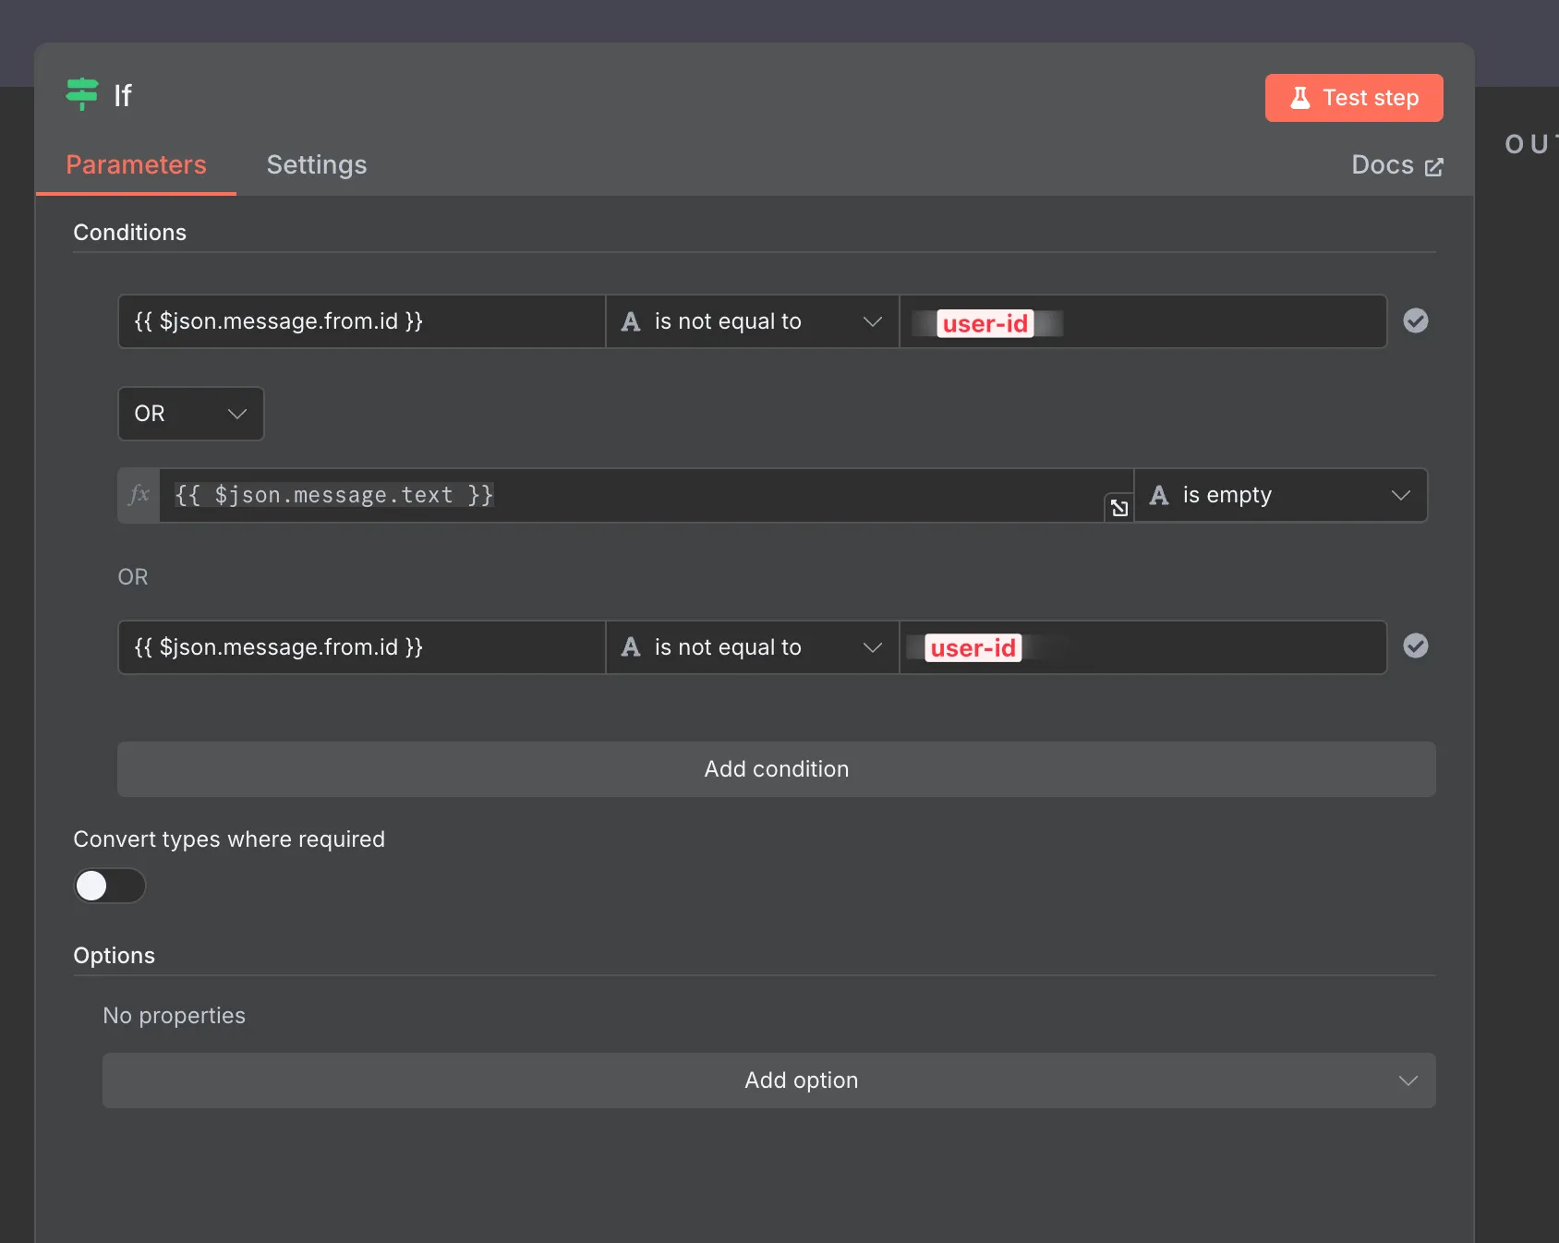Click the static OR label between conditions

pos(133,577)
